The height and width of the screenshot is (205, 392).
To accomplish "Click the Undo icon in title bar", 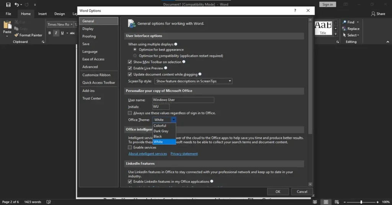I will pyautogui.click(x=16, y=5).
